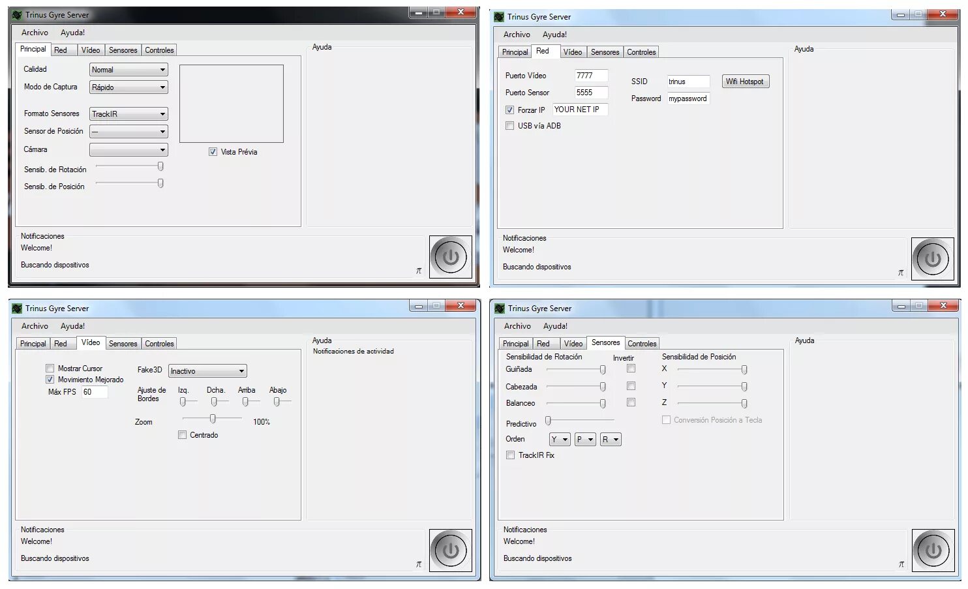Image resolution: width=968 pixels, height=589 pixels.
Task: Click the SSID field showing trinus
Action: pyautogui.click(x=688, y=82)
